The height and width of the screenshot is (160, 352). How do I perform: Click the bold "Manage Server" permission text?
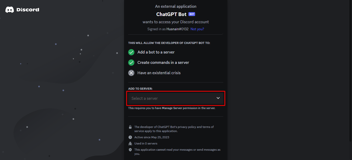[x=172, y=108]
